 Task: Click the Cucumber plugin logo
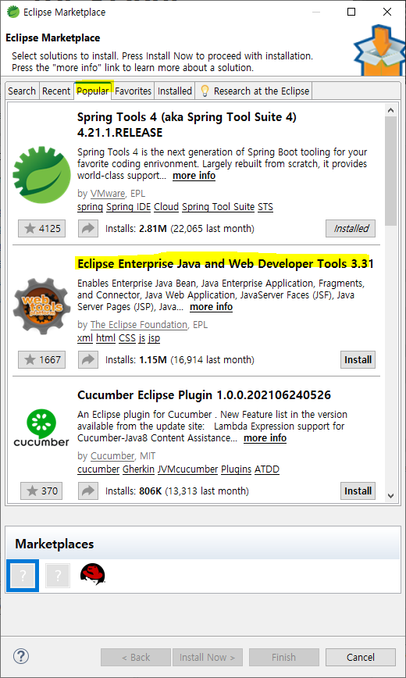(41, 428)
